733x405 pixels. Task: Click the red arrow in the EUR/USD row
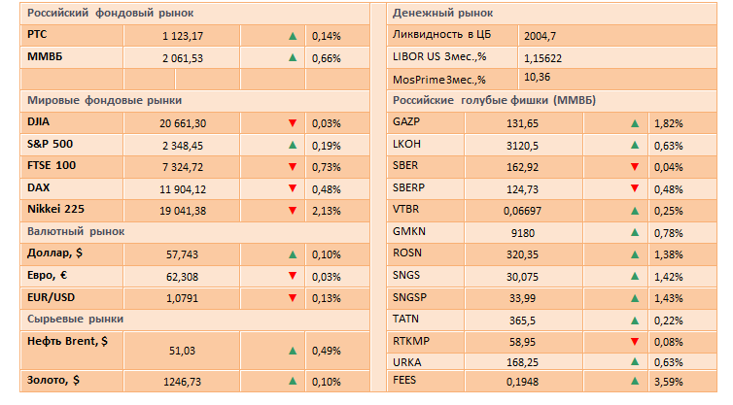pyautogui.click(x=293, y=297)
